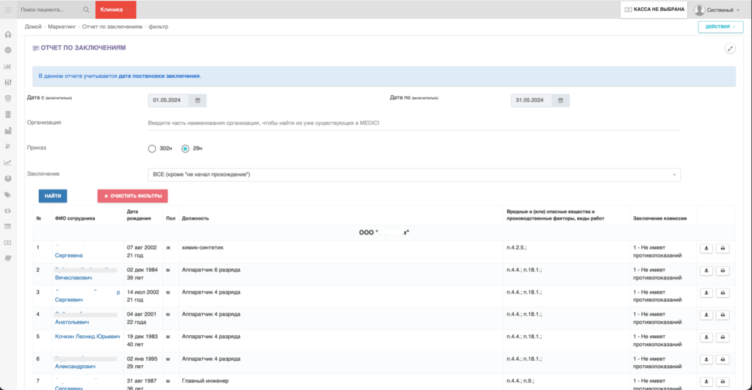The image size is (752, 390).
Task: Click the patient search magnifier icon
Action: click(x=86, y=9)
